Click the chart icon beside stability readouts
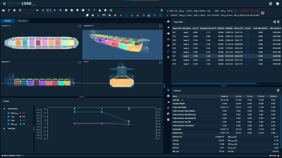This screenshot has height=158, width=282. pyautogui.click(x=262, y=13)
